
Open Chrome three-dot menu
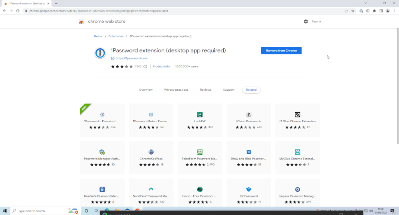click(x=394, y=11)
